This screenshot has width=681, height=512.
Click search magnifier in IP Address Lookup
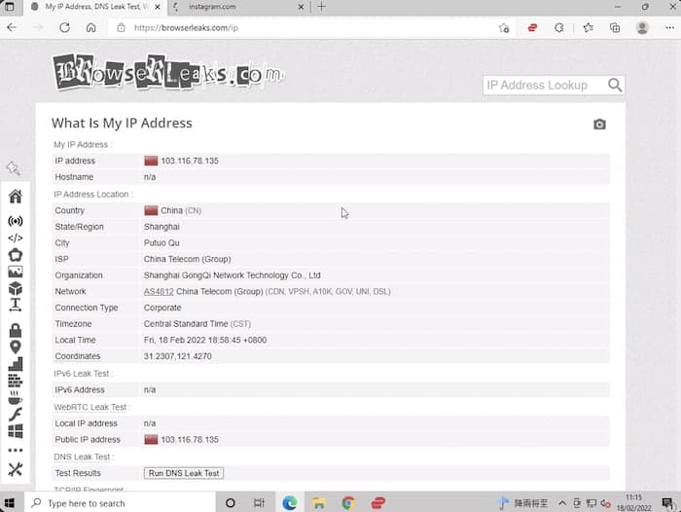615,85
